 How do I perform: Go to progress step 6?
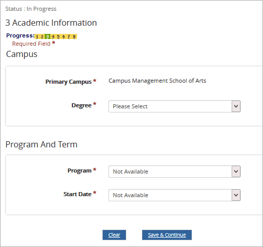tap(64, 36)
